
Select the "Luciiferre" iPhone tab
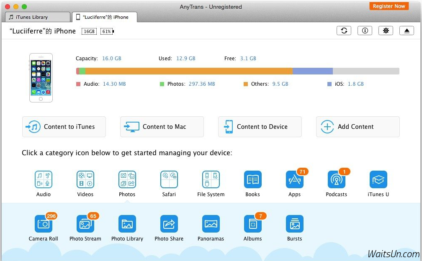105,17
